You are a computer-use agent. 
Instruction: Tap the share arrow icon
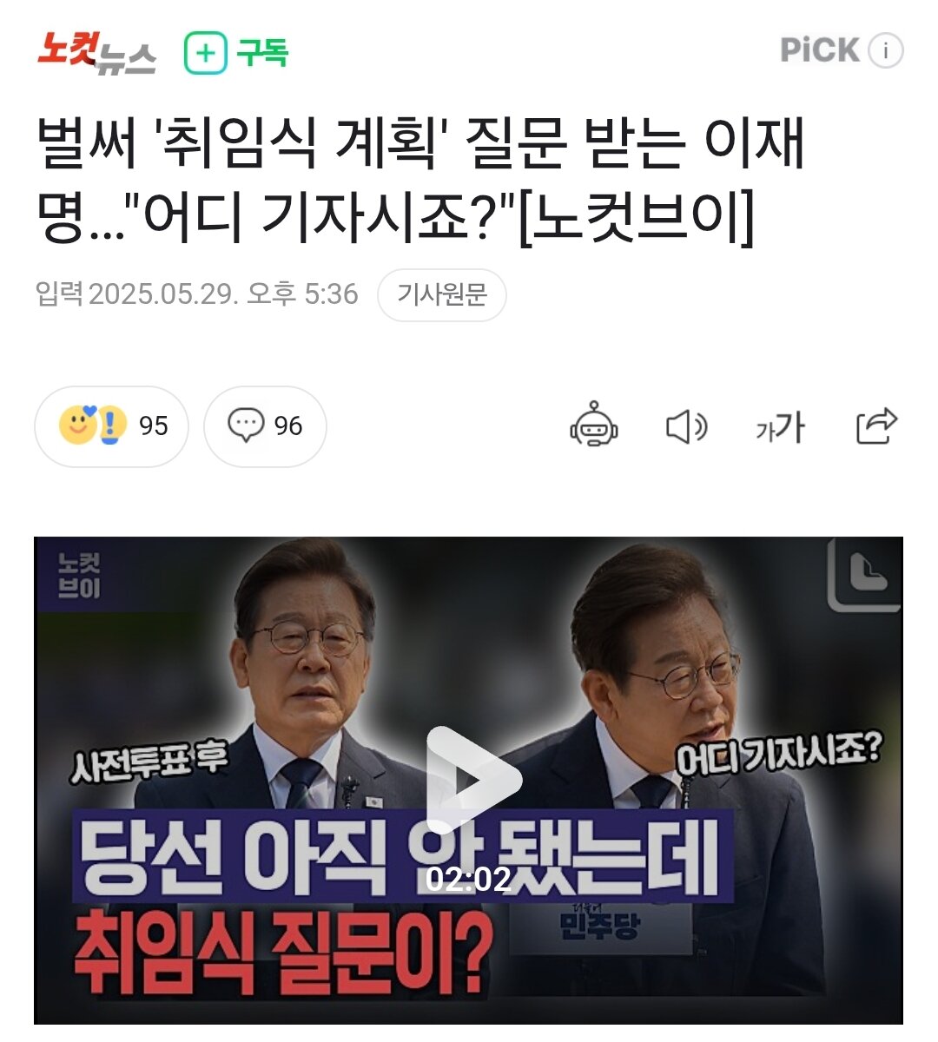(876, 425)
